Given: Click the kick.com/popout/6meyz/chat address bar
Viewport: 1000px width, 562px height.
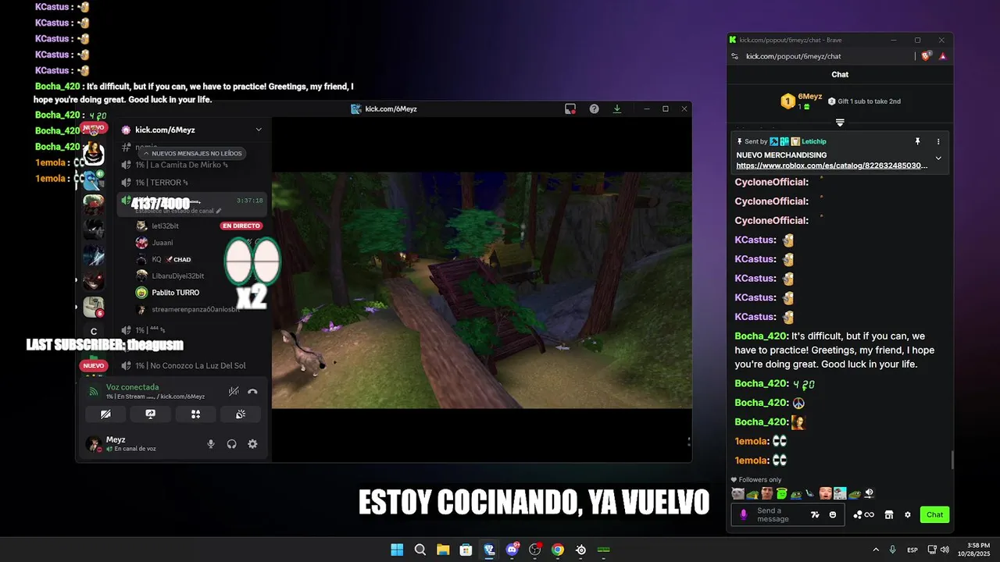Looking at the screenshot, I should click(793, 56).
